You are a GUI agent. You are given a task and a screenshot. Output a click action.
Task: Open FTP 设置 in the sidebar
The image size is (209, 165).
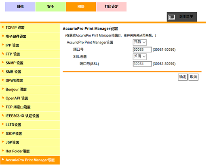tap(30, 54)
